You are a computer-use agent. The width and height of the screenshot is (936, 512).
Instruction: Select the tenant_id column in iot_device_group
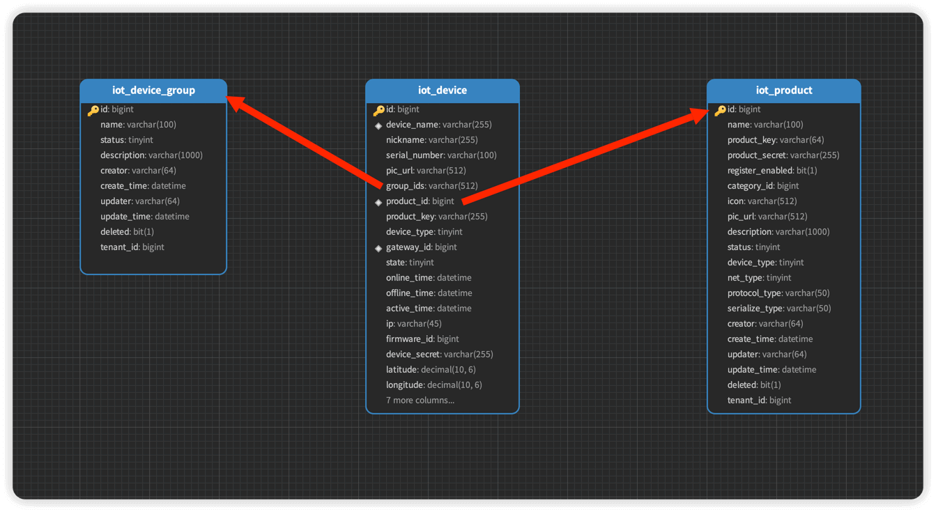click(x=132, y=247)
